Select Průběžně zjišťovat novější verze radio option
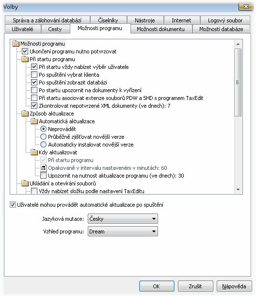256x296 pixels. (x=43, y=137)
